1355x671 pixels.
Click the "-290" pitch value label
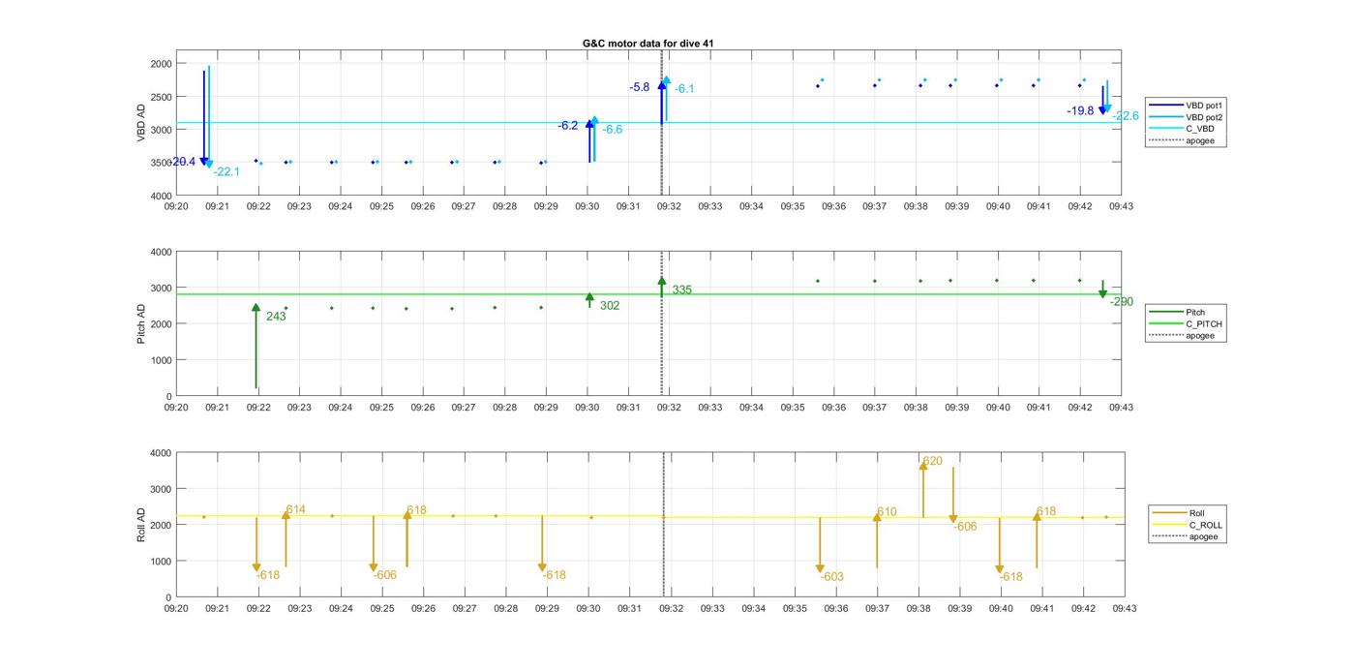point(1121,302)
